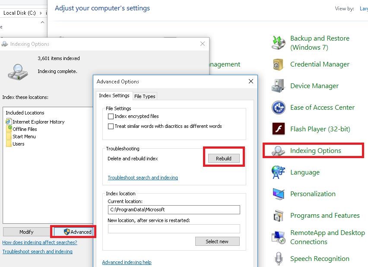
Task: Open the Device Manager icon
Action: click(x=278, y=86)
